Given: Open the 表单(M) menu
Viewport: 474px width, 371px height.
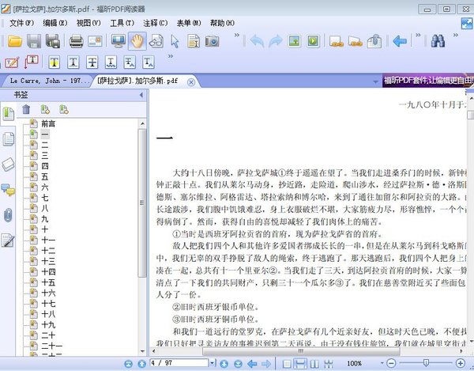Looking at the screenshot, I should coord(189,23).
